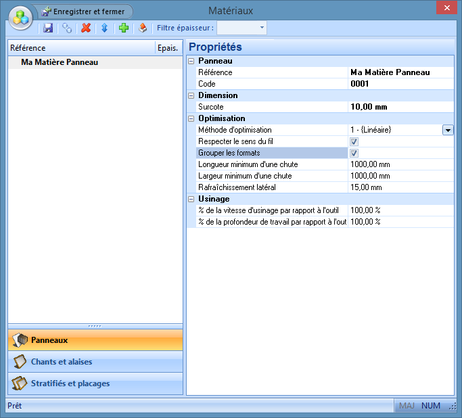Image resolution: width=462 pixels, height=418 pixels.
Task: Click Enregistrer et fermer button
Action: (84, 11)
